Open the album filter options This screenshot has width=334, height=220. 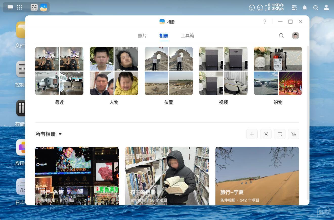pos(294,134)
